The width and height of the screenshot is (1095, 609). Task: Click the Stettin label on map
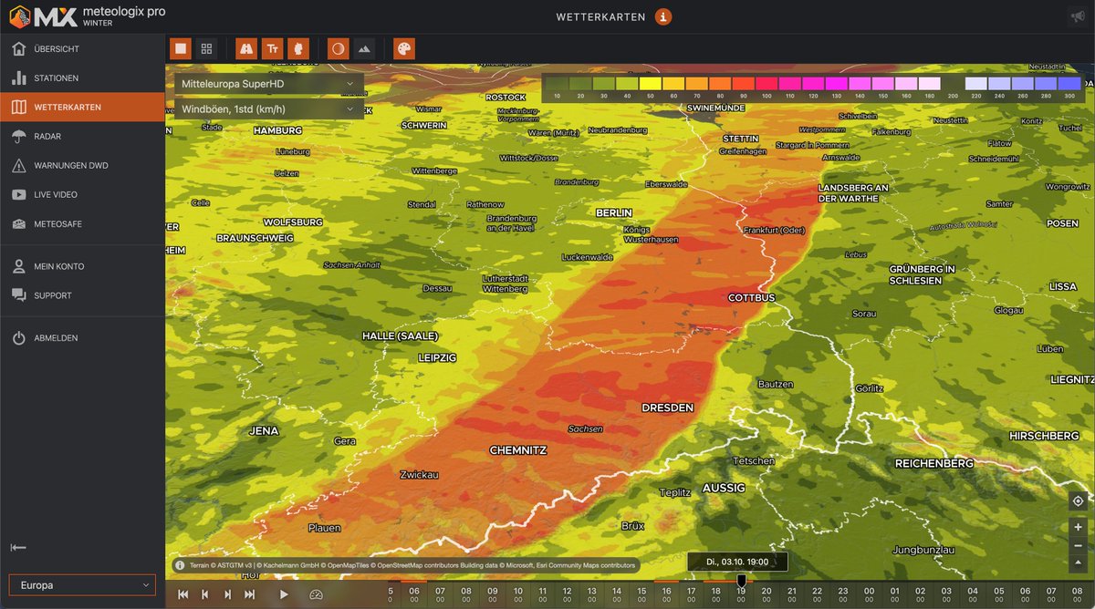coord(740,139)
